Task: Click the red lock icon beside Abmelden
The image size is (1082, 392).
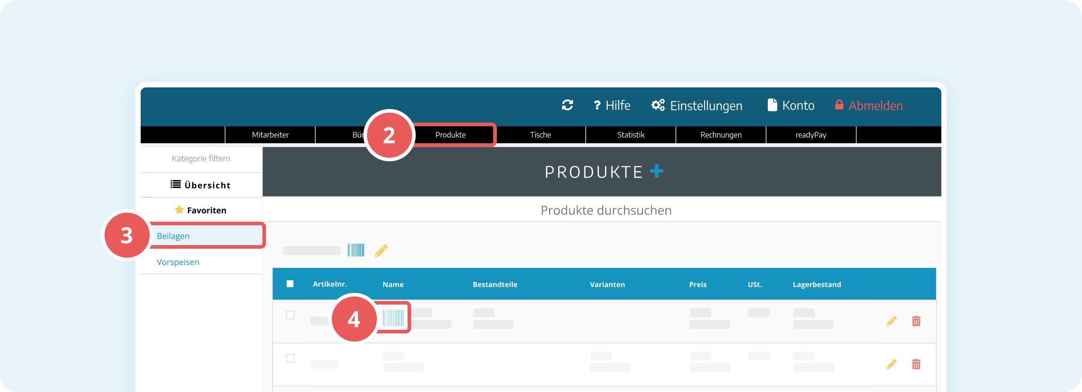Action: pos(839,105)
